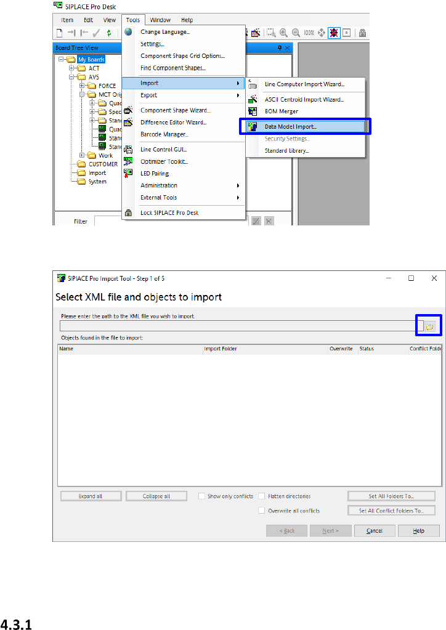The width and height of the screenshot is (446, 630).
Task: Collapse the My Boards tree node
Action: coord(61,60)
